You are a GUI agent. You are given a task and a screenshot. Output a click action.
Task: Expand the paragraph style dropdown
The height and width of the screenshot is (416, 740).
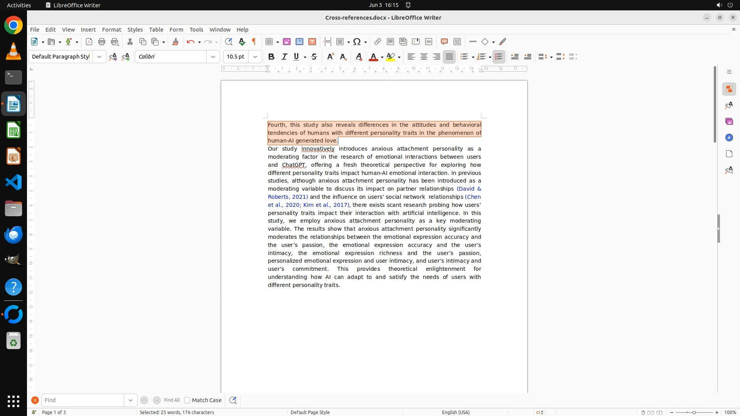[x=99, y=57]
